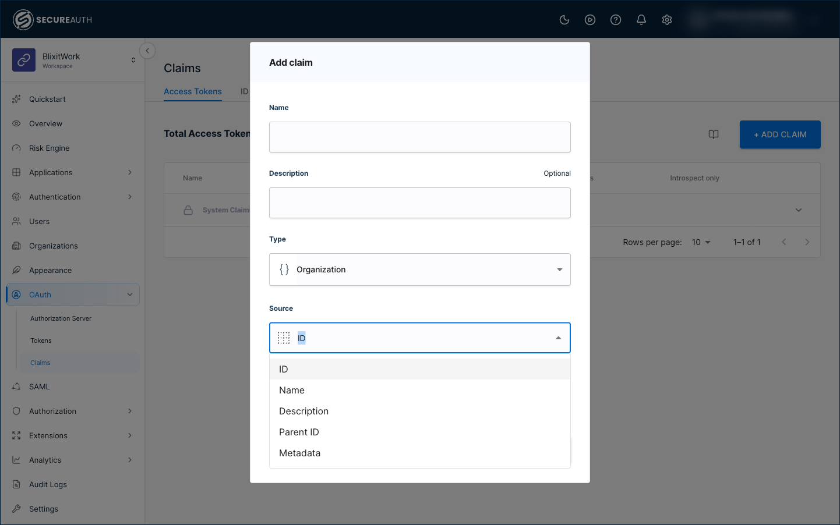Click the Authorization shield icon
840x525 pixels.
[x=16, y=411]
